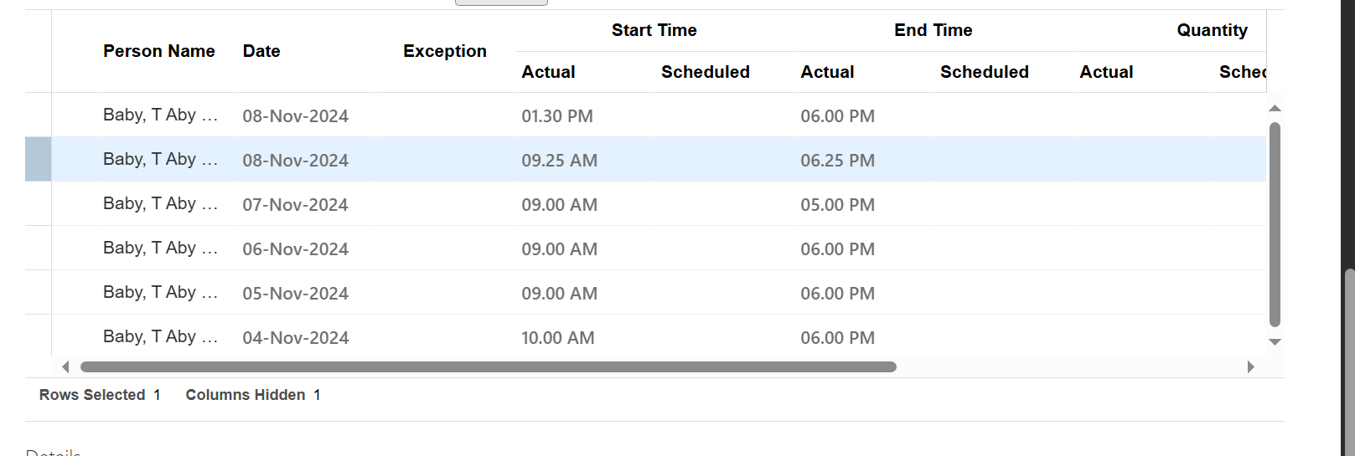Click date 08-Nov-2024 in 01.30 PM row
The image size is (1355, 456).
pyautogui.click(x=296, y=116)
